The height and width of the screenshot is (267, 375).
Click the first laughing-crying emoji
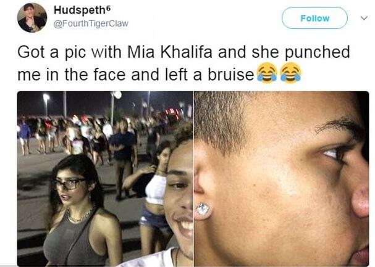(x=267, y=73)
